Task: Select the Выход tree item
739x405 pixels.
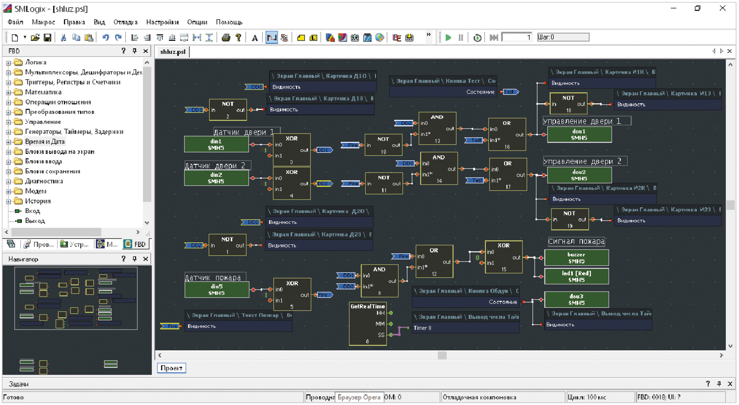Action: coord(35,221)
